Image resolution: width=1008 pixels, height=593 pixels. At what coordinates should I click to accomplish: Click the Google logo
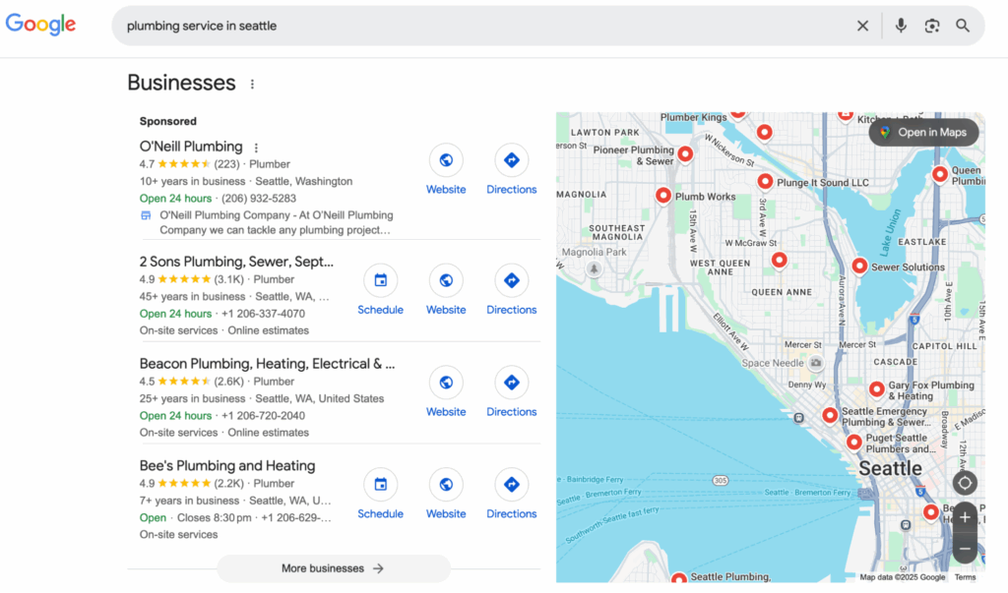click(x=40, y=25)
